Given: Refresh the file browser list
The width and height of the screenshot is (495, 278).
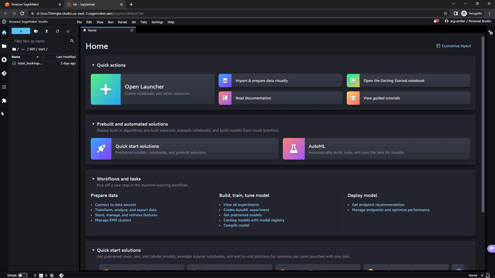Looking at the screenshot, I should 57,31.
